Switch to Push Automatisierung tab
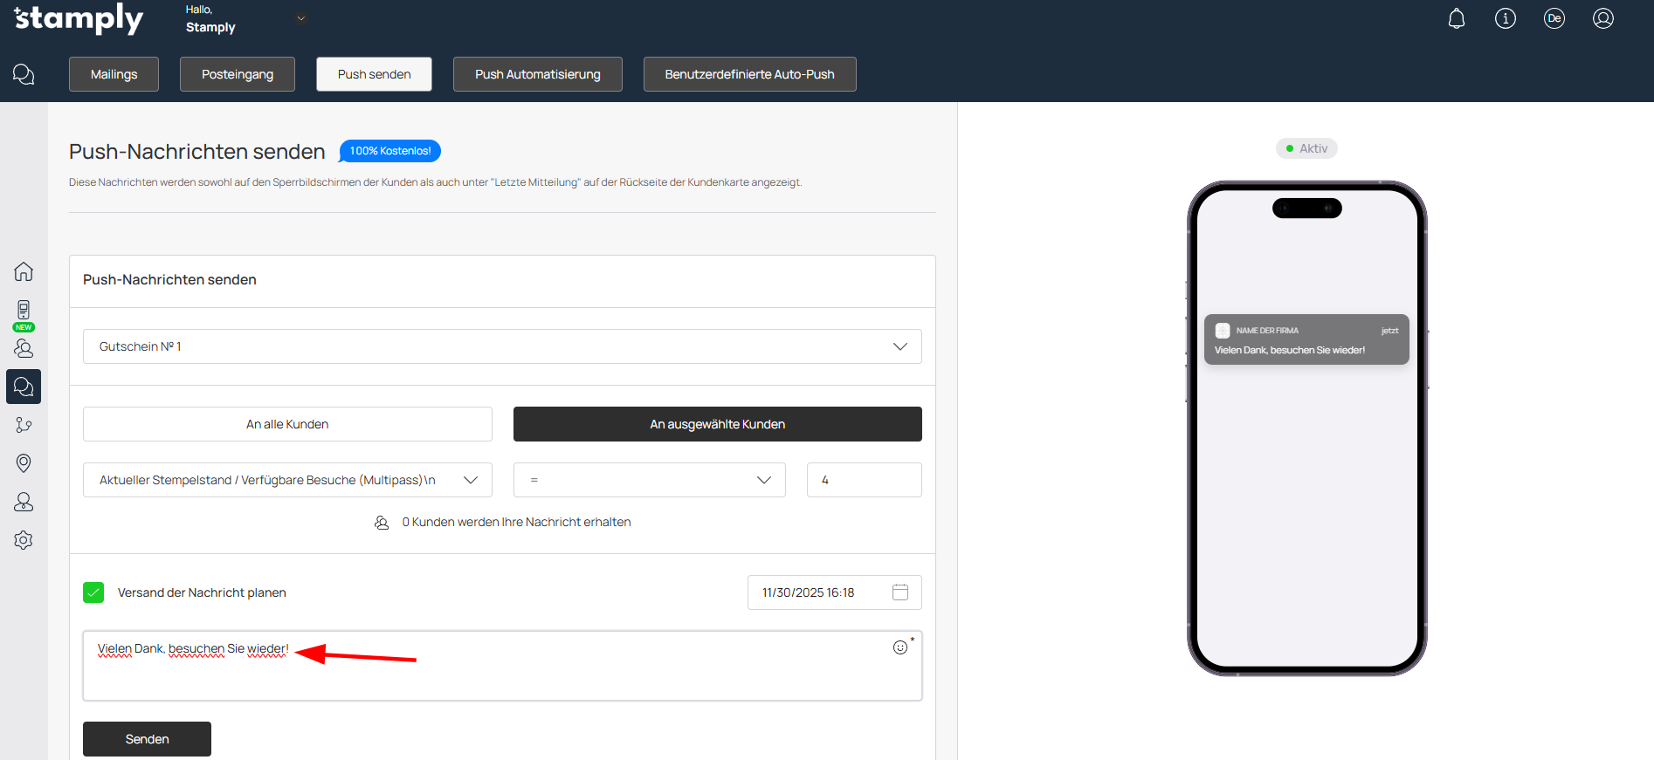The height and width of the screenshot is (760, 1654). point(537,74)
